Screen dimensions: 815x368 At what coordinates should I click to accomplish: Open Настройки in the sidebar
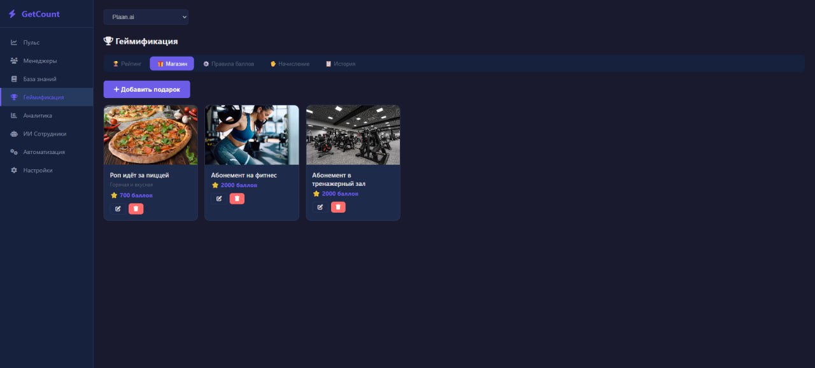click(x=38, y=171)
